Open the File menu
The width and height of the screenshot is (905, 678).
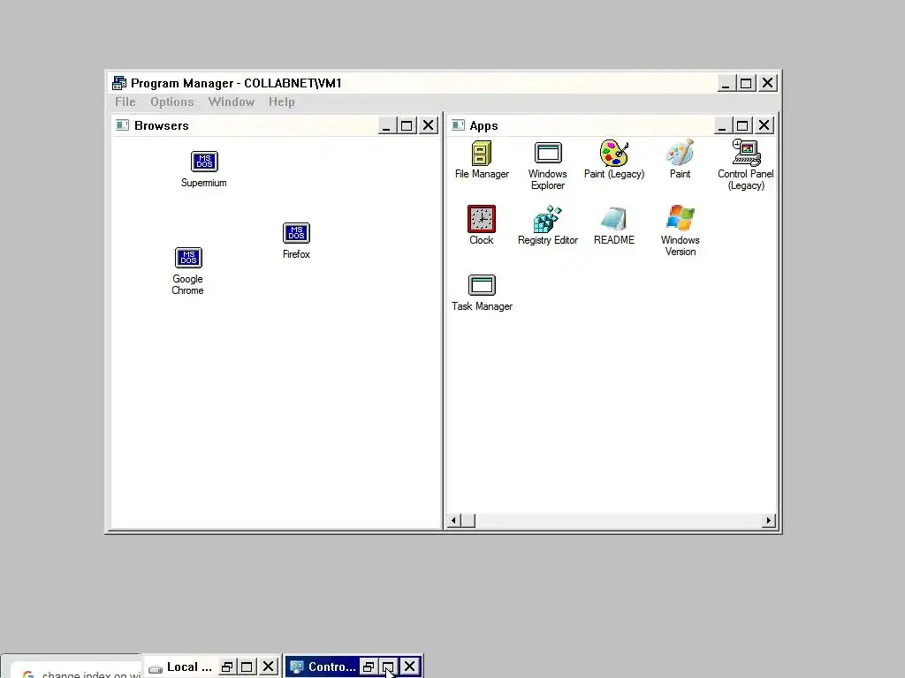(x=125, y=102)
